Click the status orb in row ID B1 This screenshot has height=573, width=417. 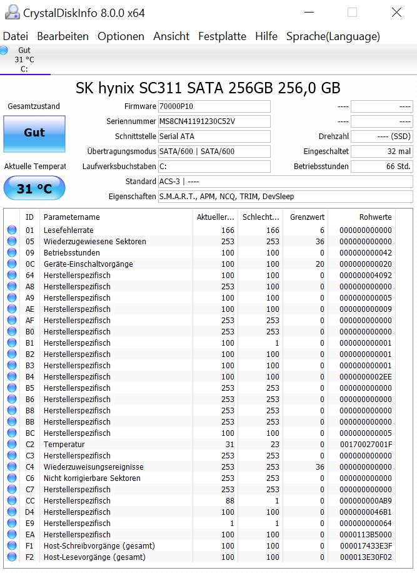pyautogui.click(x=12, y=343)
